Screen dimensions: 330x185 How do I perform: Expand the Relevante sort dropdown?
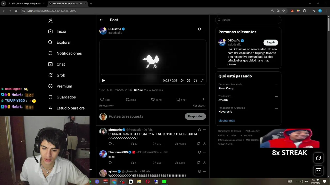107,106
